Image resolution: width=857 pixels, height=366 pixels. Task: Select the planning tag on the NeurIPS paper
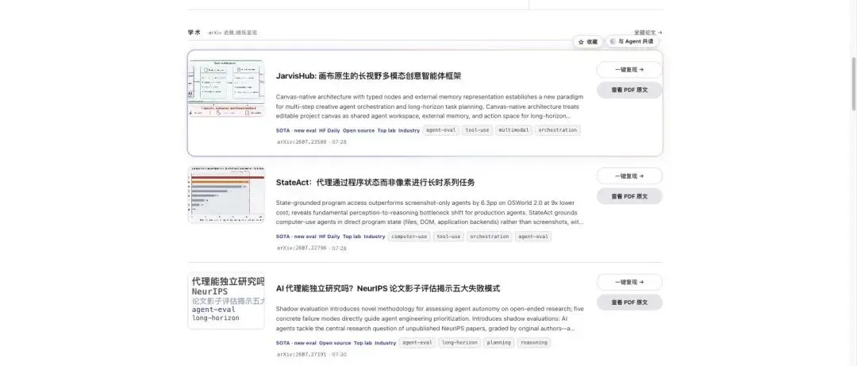(498, 342)
